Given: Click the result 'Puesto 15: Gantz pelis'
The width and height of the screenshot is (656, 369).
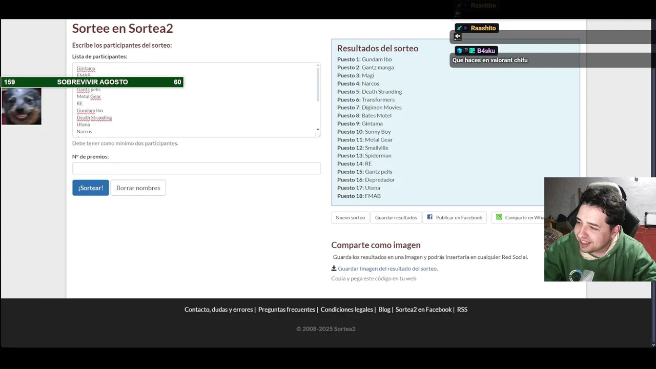Looking at the screenshot, I should pyautogui.click(x=365, y=172).
